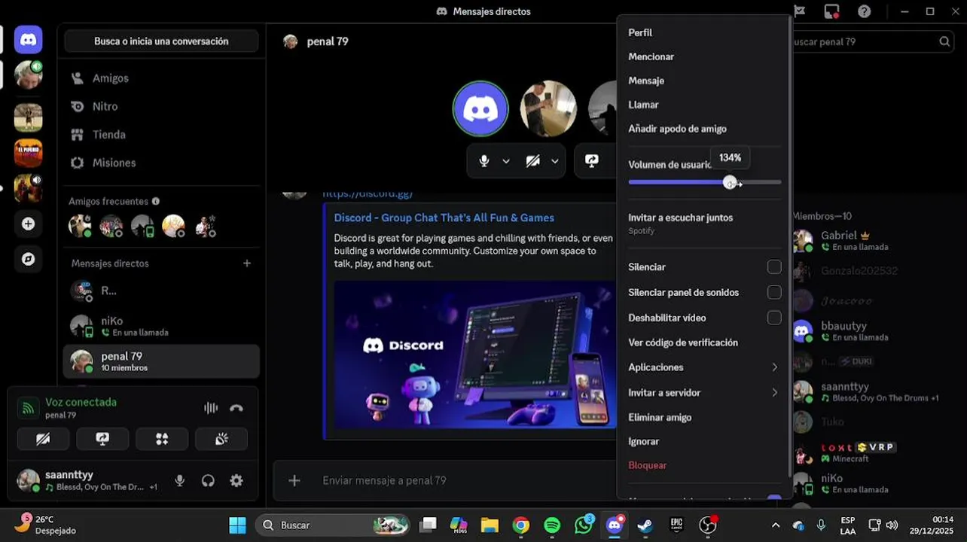Check Silenciar panel de sonidos checkbox
This screenshot has width=967, height=542.
tap(774, 292)
